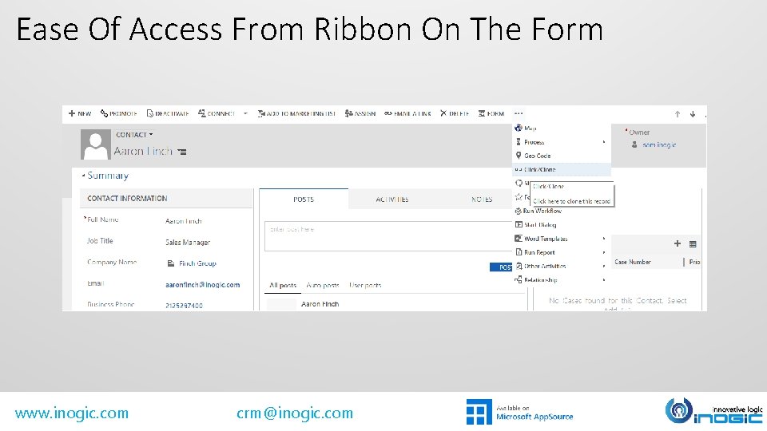Image resolution: width=767 pixels, height=431 pixels.
Task: Select Run Workflow menu item
Action: point(561,211)
